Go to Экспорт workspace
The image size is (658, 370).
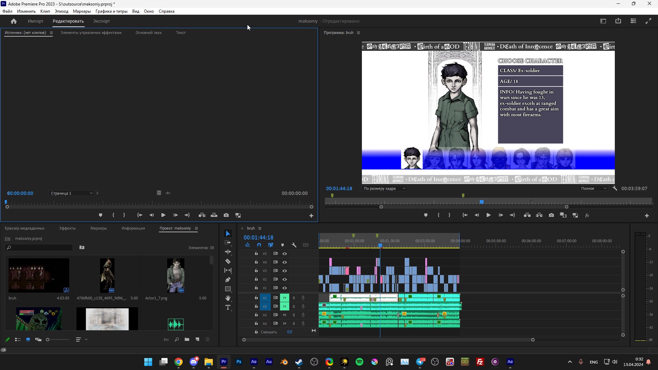[x=101, y=21]
